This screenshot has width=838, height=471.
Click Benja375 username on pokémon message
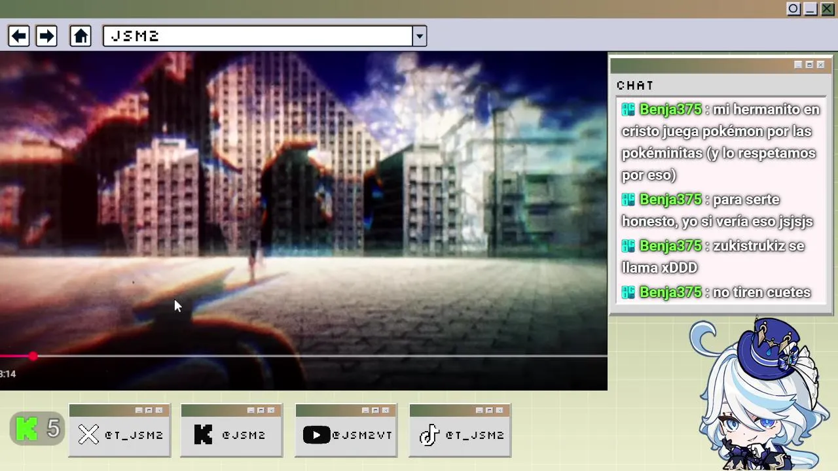pos(670,109)
